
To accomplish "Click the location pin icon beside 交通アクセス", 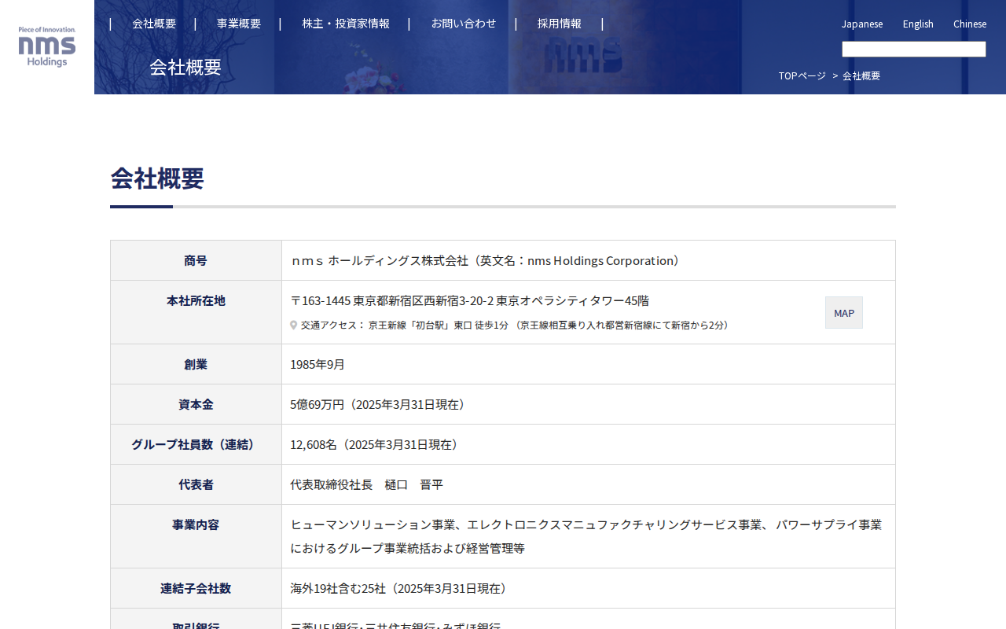I will click(294, 325).
